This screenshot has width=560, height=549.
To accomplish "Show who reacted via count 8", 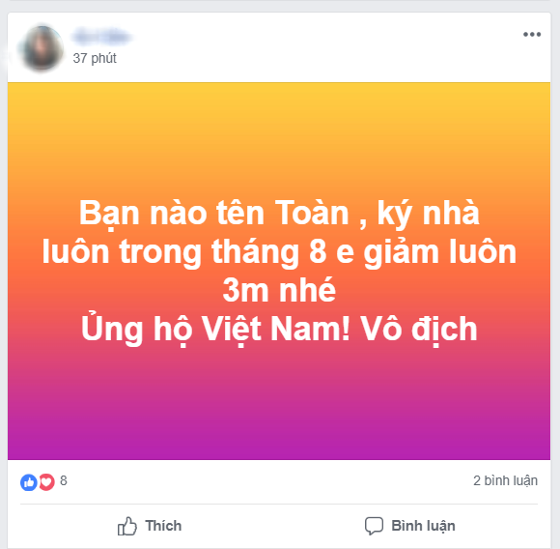I will pyautogui.click(x=64, y=480).
